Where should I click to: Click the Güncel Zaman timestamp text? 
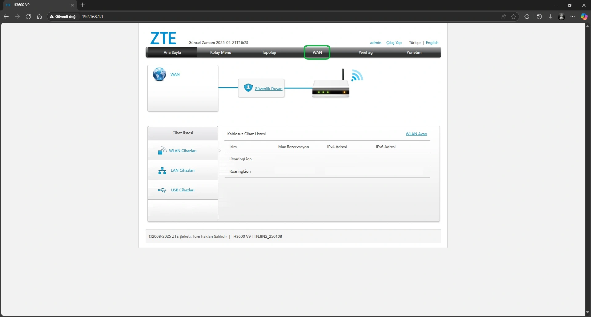click(218, 43)
